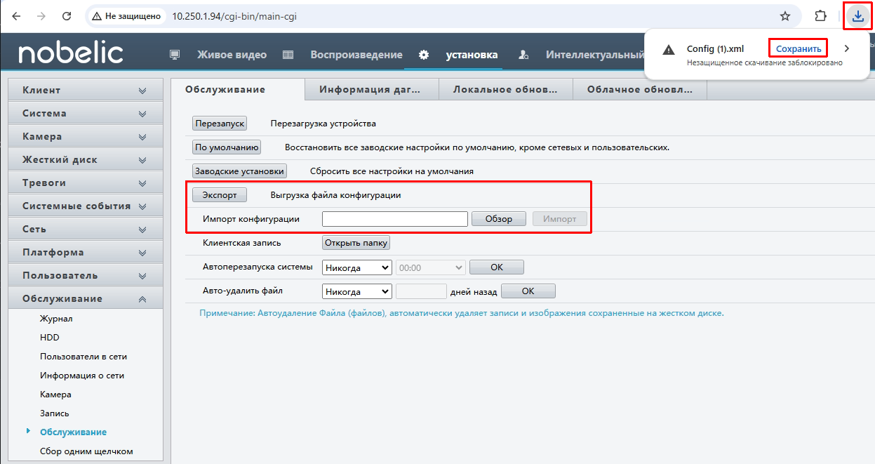Image resolution: width=875 pixels, height=464 pixels.
Task: Open the Интеллектуальный menu
Action: coord(595,55)
